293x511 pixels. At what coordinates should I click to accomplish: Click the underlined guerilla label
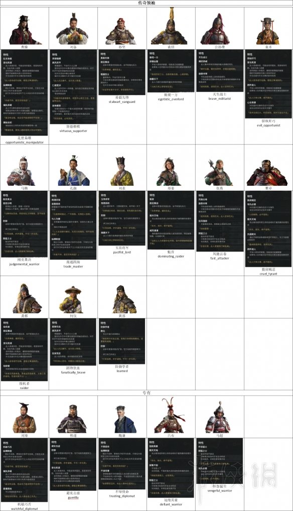73,497
